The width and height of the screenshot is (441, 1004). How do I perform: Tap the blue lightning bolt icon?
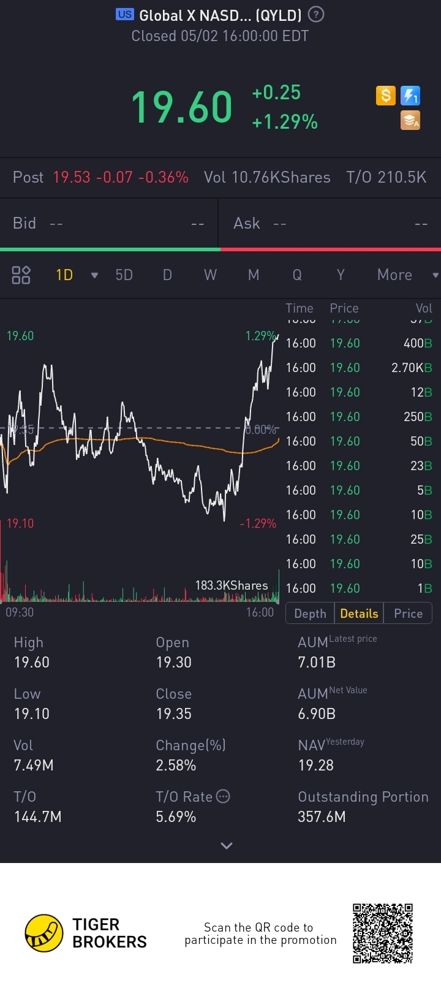[x=410, y=96]
